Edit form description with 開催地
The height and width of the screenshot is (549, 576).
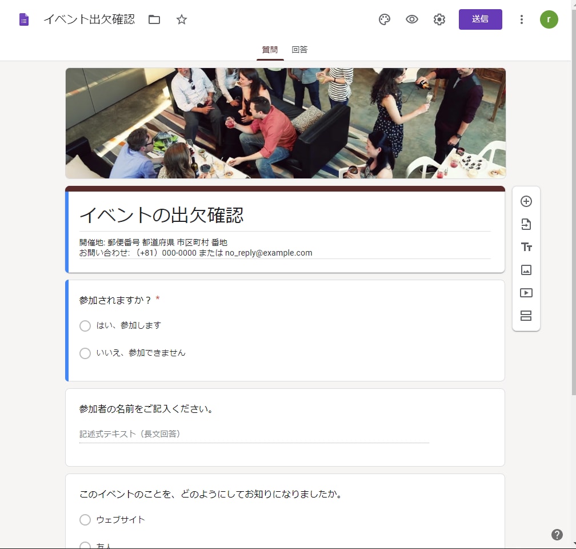click(285, 248)
